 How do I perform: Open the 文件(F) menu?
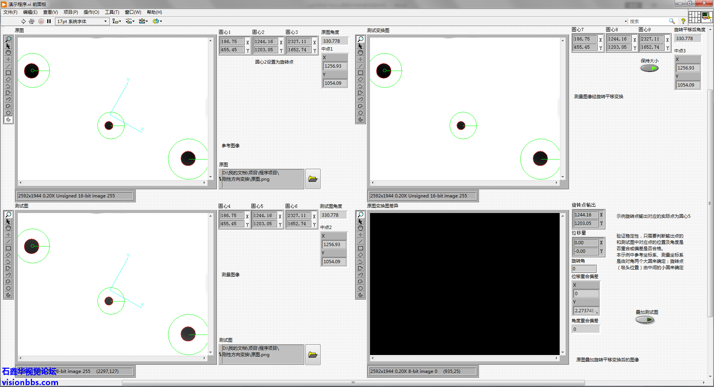10,12
